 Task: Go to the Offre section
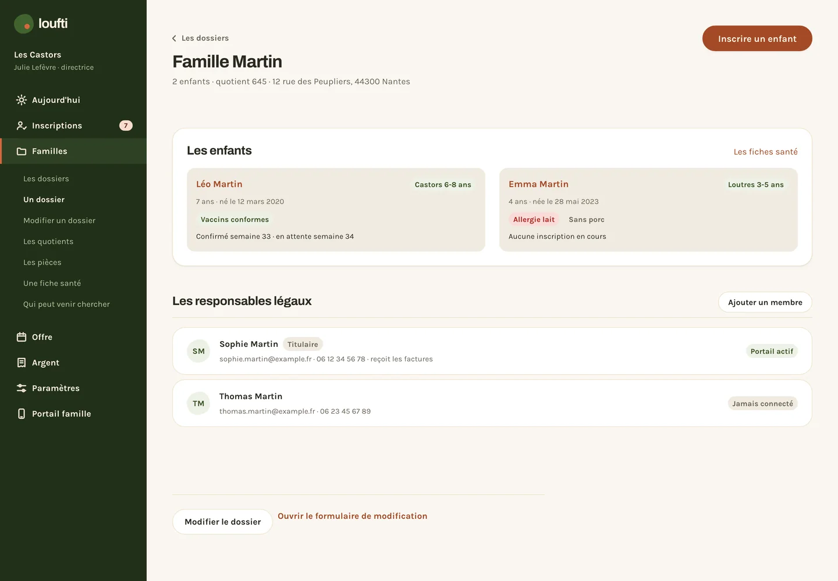coord(73,337)
